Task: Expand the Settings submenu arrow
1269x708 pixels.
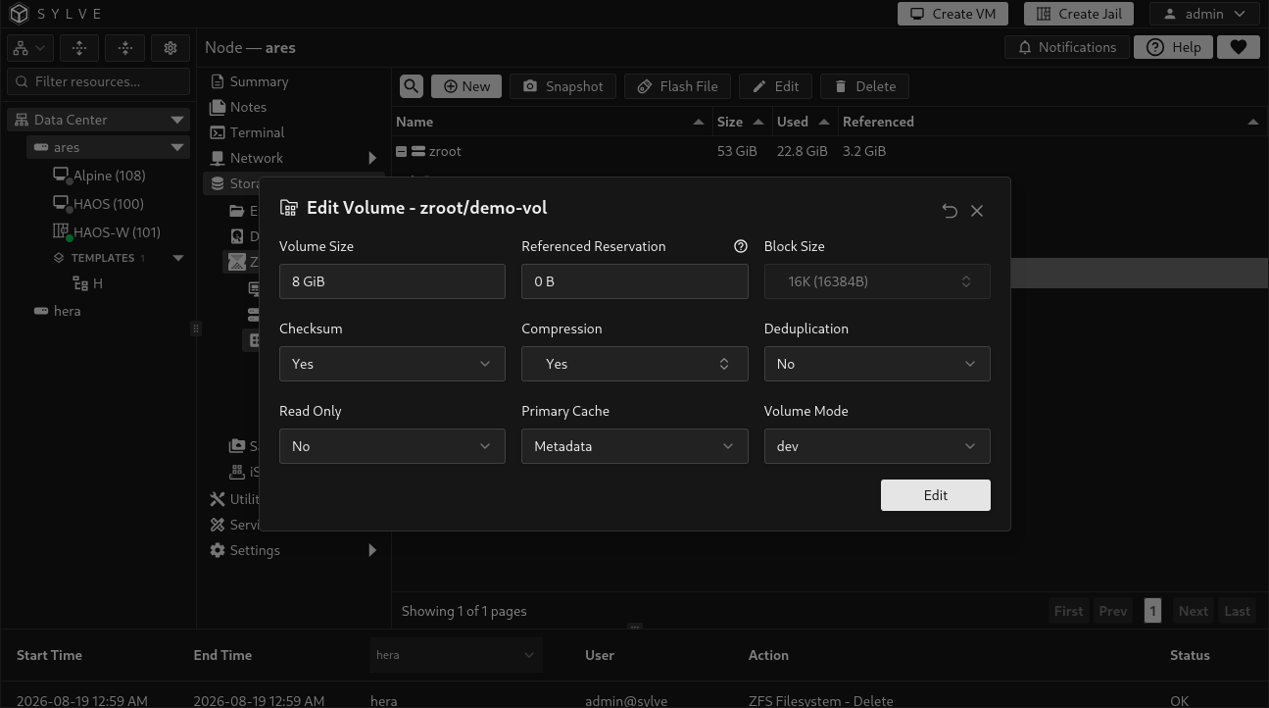Action: (x=372, y=550)
